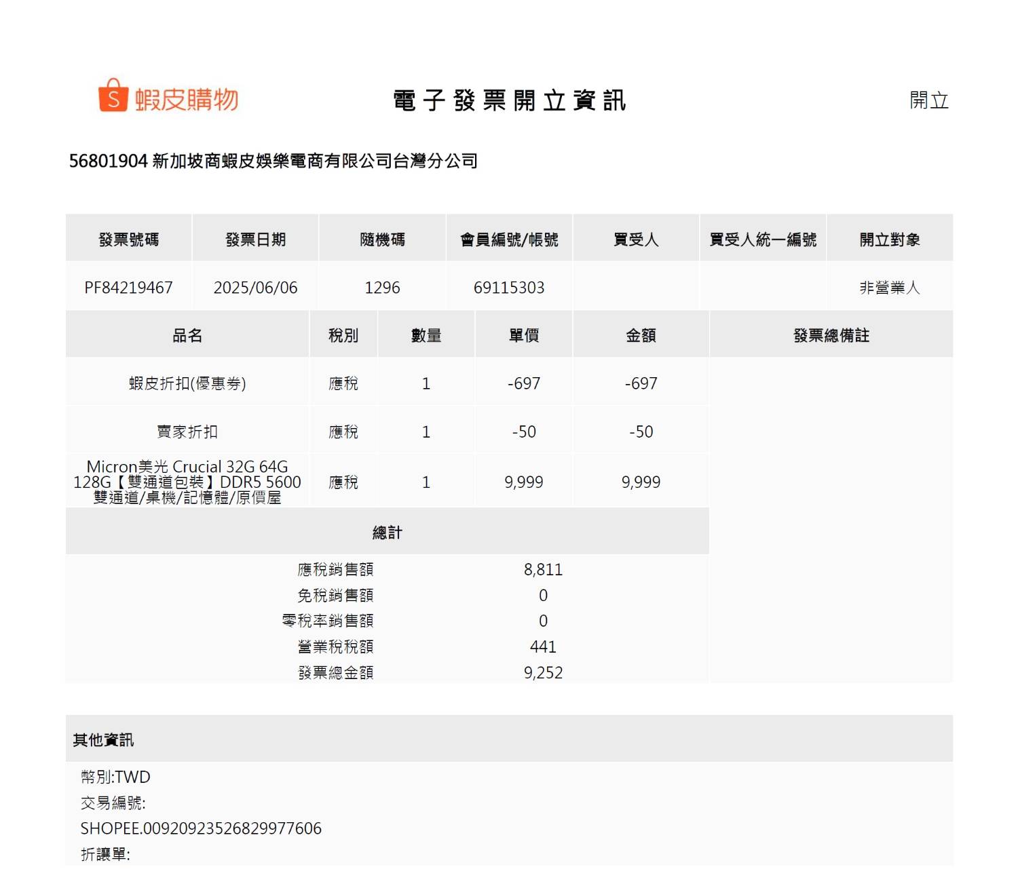Click the 蝦皮購物 brand text

(187, 99)
